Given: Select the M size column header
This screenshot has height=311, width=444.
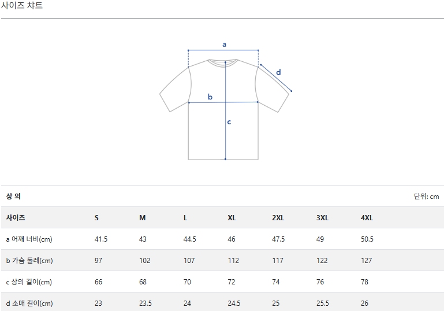Looking at the screenshot, I should (142, 218).
